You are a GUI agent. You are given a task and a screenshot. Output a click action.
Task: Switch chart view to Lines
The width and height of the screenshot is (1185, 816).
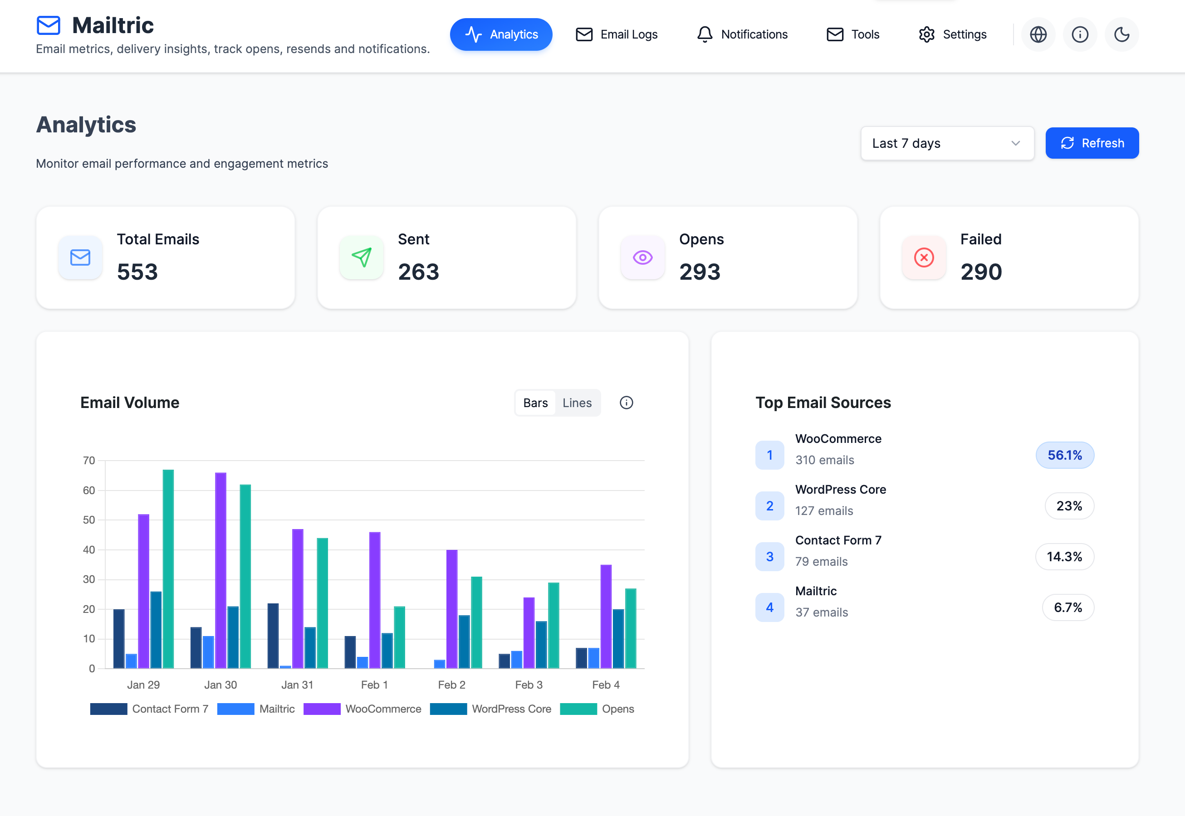click(577, 403)
